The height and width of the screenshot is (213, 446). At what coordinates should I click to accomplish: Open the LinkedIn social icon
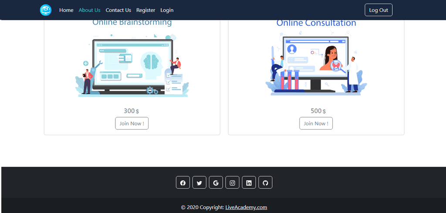point(249,182)
